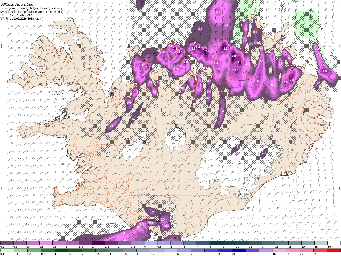This screenshot has height=256, width=341.
Task: Click the dark teal swatch between 8 and 9 in the upper legend
Action: point(216,243)
